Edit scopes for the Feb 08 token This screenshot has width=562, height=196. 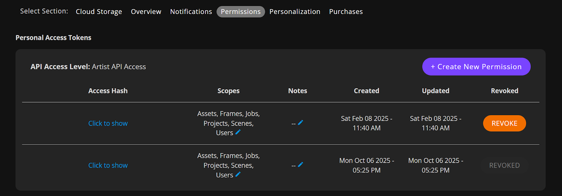click(238, 132)
